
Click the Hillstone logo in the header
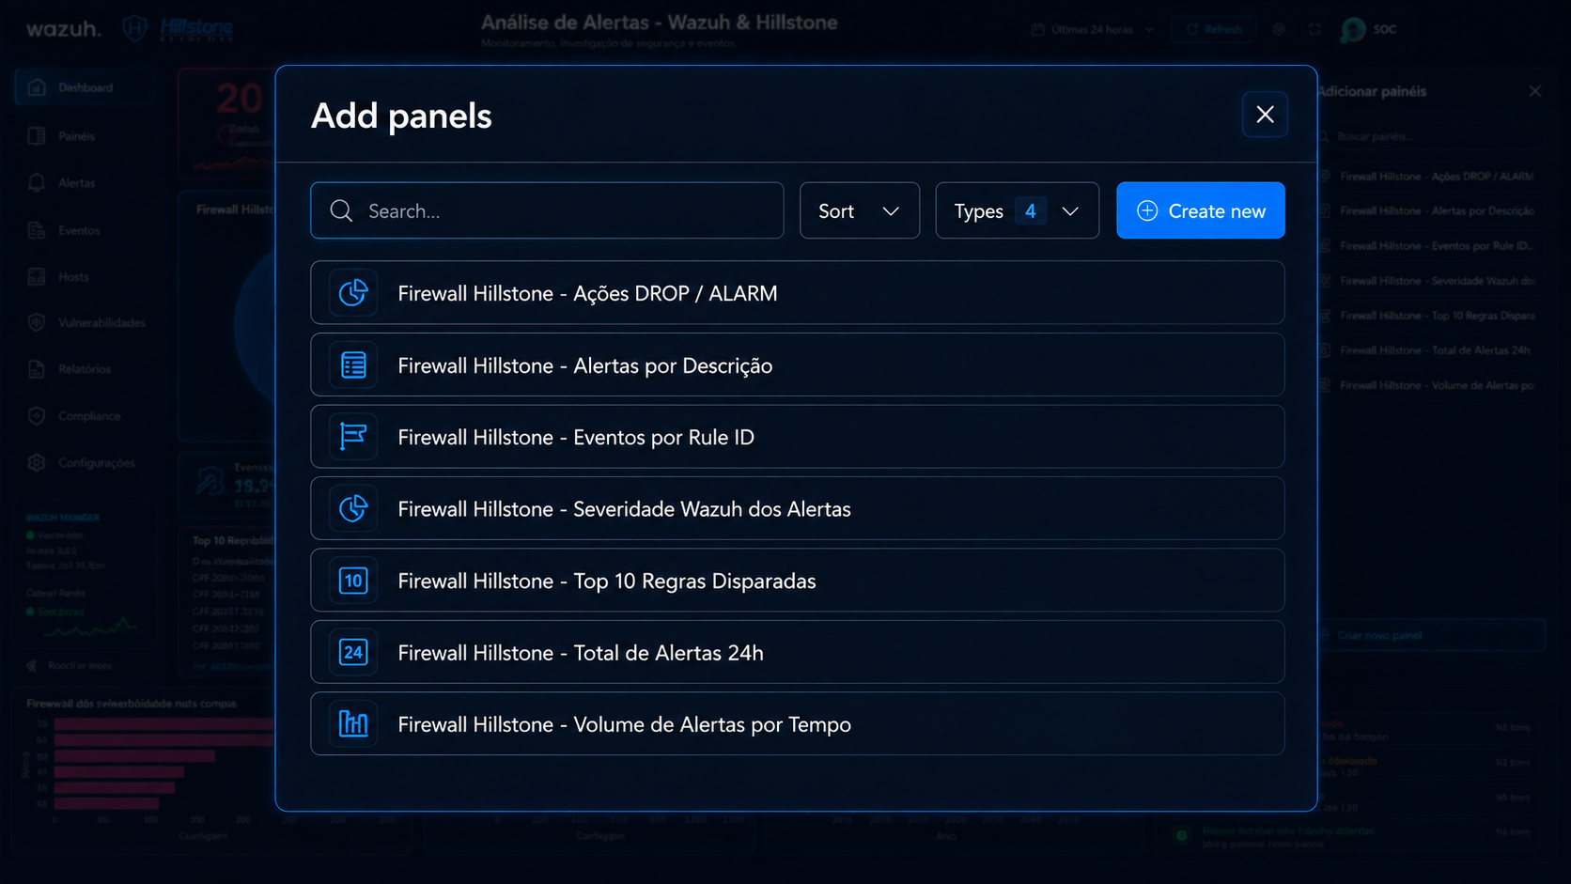(x=179, y=29)
